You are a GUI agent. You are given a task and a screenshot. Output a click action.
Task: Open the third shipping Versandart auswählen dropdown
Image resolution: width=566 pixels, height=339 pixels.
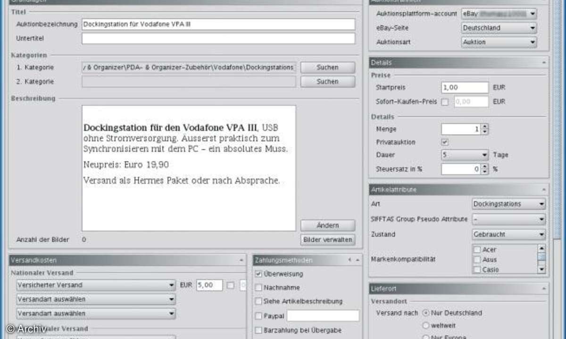pyautogui.click(x=96, y=313)
